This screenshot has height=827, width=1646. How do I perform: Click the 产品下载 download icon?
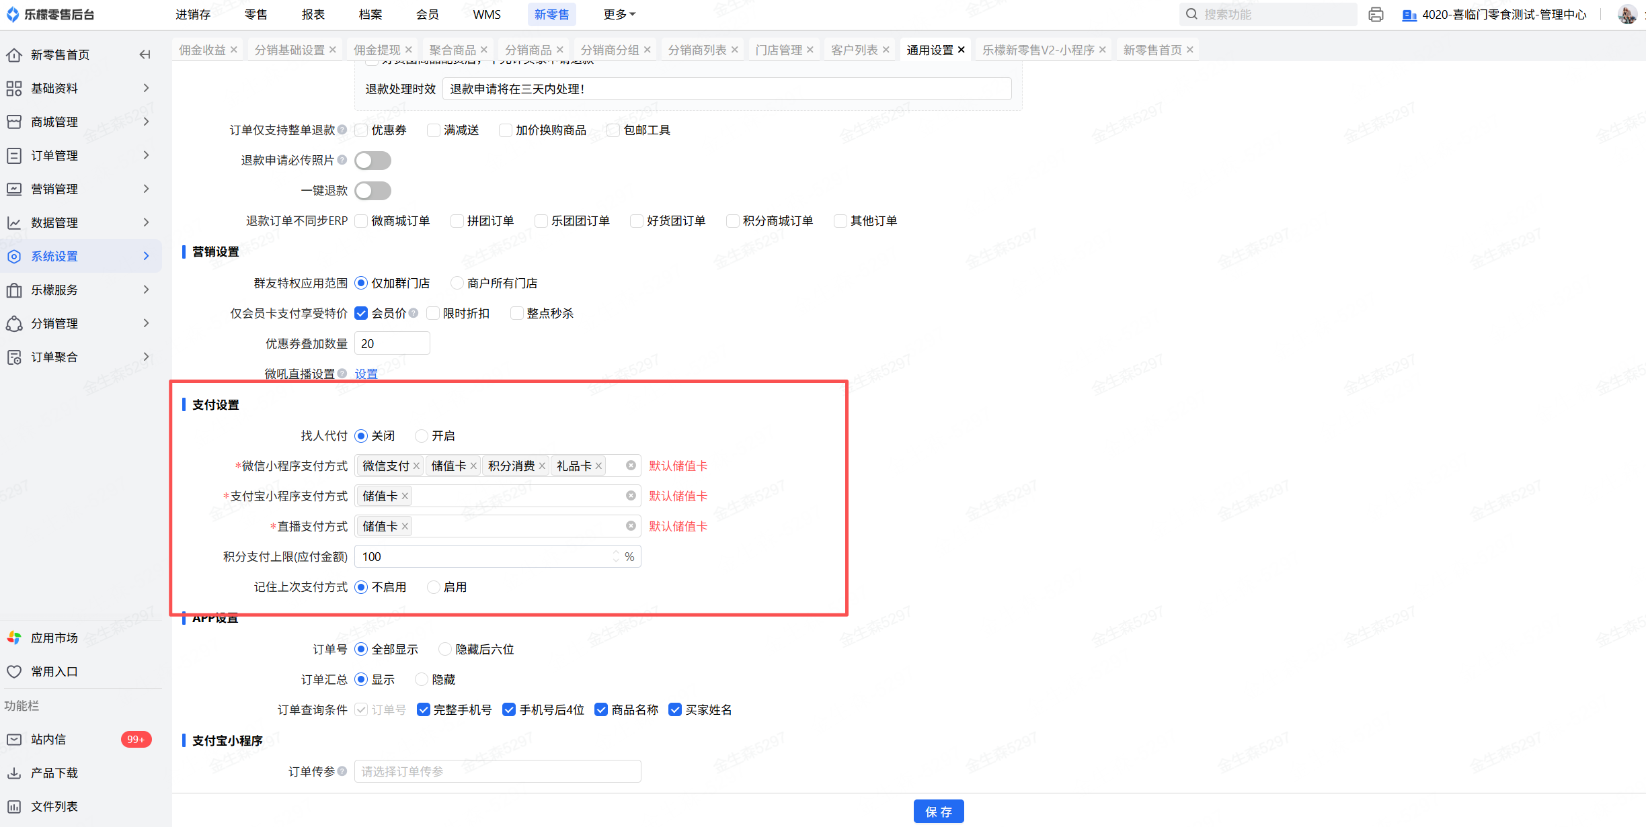(14, 773)
